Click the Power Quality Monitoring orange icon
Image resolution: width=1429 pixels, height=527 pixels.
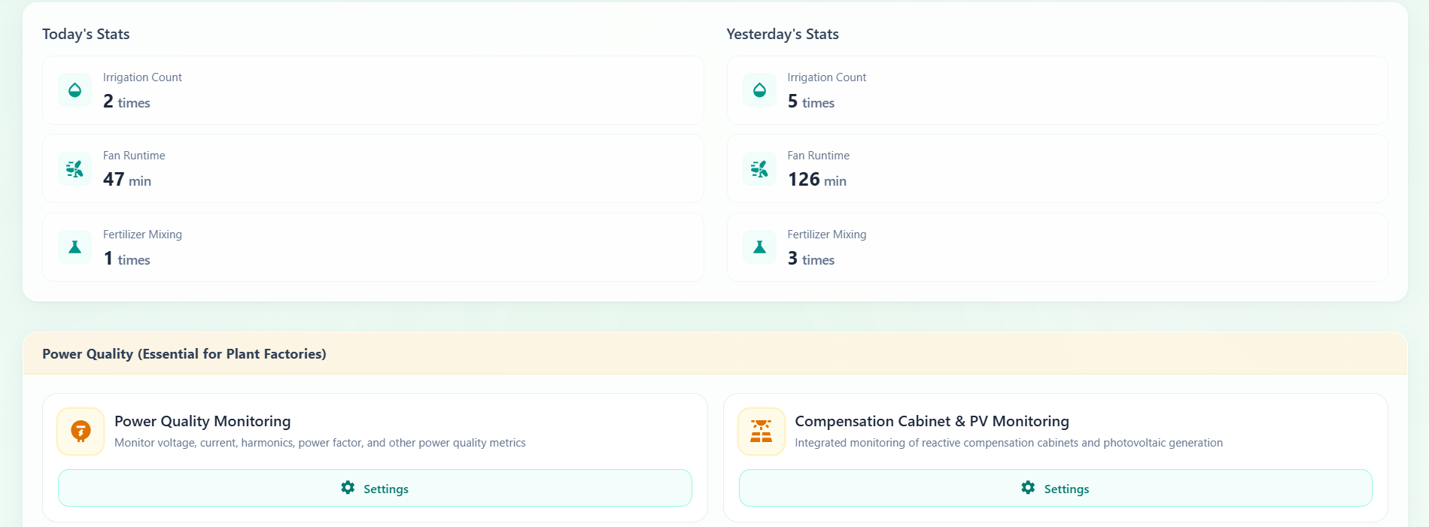coord(81,432)
